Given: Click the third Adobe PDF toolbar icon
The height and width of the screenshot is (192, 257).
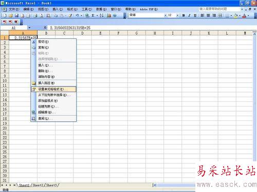Looking at the screenshot, I should coord(16,22).
